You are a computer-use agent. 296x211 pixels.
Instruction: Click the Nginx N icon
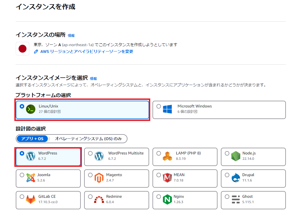[167, 199]
